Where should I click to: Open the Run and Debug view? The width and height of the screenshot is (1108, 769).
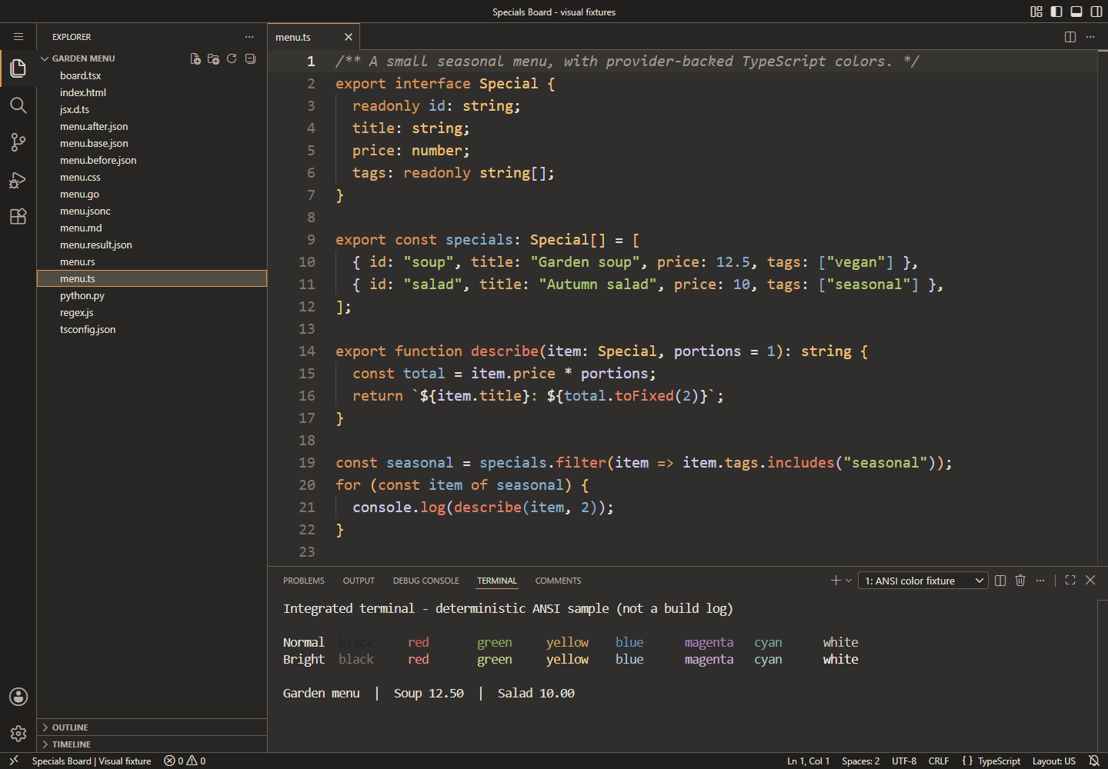click(x=18, y=179)
